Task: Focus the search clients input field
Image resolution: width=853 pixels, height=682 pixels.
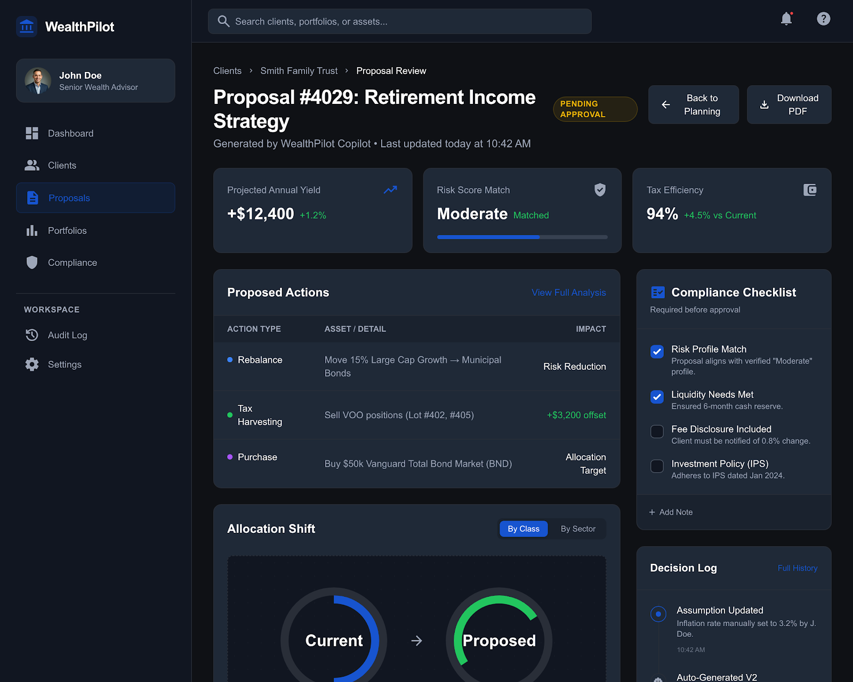Action: 400,21
